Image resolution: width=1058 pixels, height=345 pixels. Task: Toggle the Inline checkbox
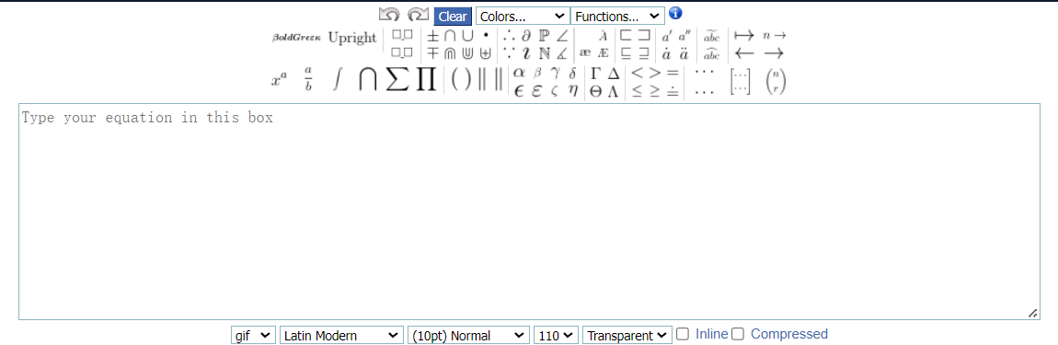click(x=683, y=334)
